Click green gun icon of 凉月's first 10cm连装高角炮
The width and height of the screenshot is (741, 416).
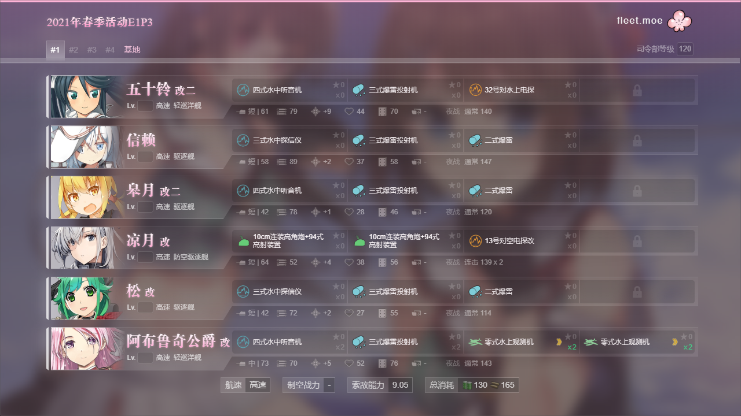click(243, 241)
